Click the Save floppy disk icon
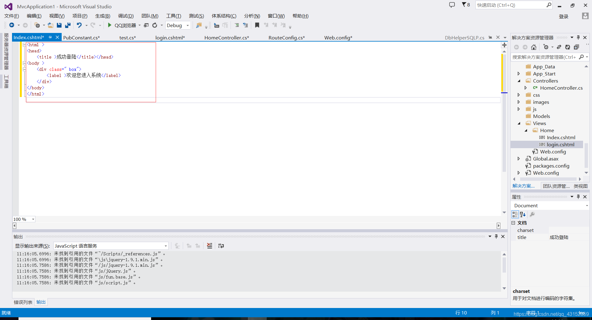The height and width of the screenshot is (320, 592). pos(59,25)
